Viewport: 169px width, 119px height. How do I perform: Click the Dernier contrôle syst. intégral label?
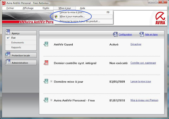point(75,63)
